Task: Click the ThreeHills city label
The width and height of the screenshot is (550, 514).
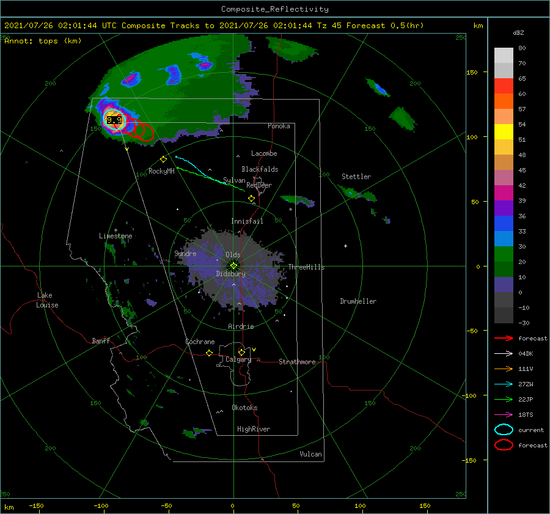Action: [307, 267]
